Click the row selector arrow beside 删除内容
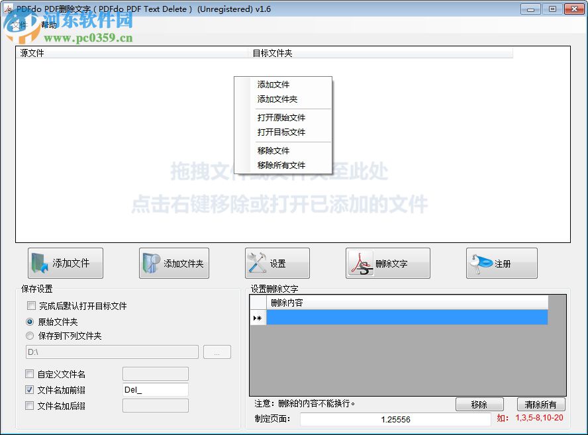Screen dimensions: 588x435 [x=257, y=318]
